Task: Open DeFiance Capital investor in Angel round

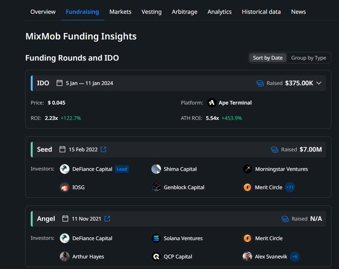Action: [92, 238]
